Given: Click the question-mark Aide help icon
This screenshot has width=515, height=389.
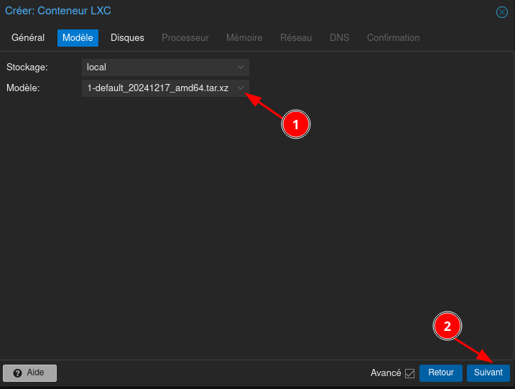Looking at the screenshot, I should (17, 373).
